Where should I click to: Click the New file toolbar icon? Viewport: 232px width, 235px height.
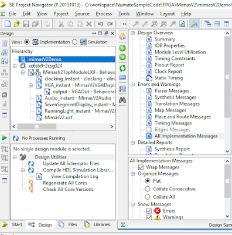[8, 24]
